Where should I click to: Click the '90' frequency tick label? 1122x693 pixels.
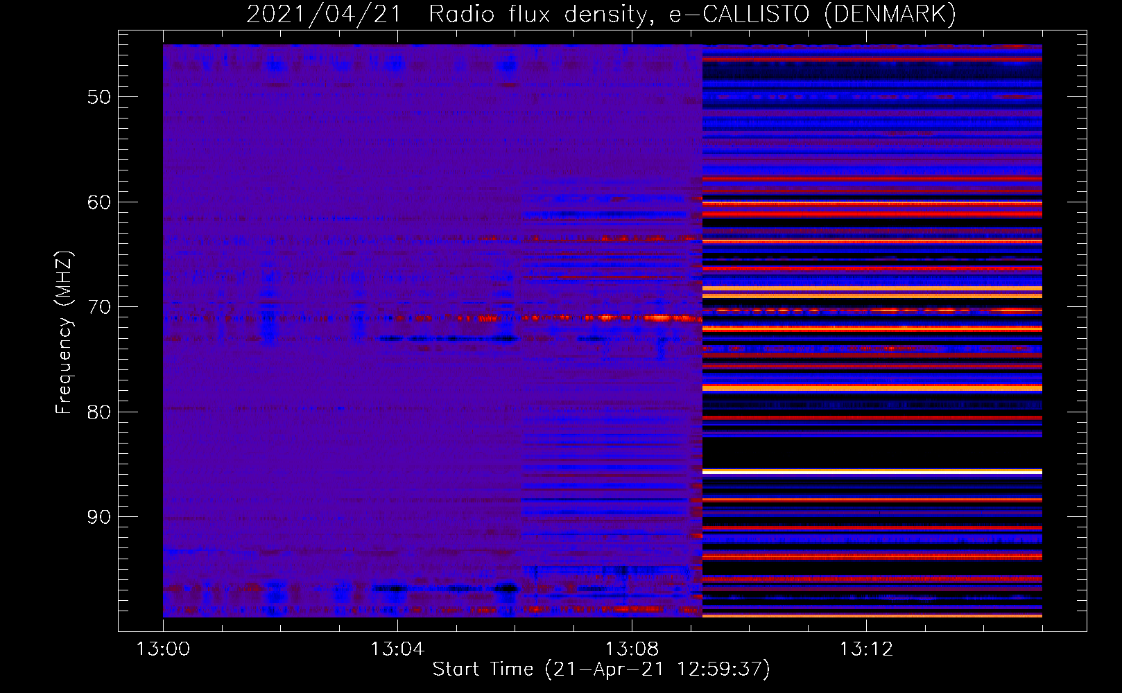[99, 518]
